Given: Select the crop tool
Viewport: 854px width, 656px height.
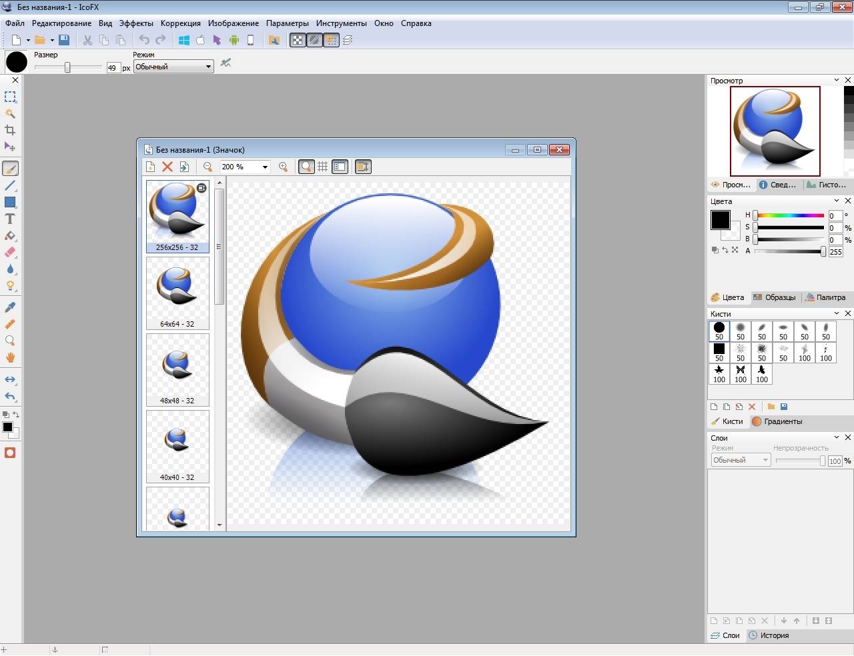Looking at the screenshot, I should tap(10, 130).
